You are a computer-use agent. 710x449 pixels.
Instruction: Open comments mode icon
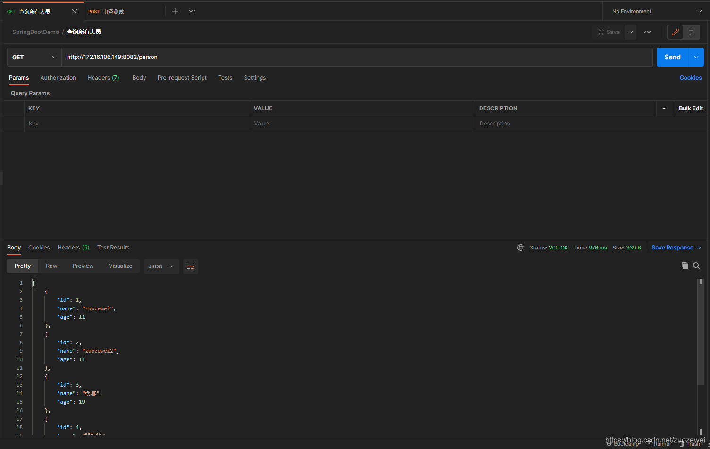point(691,32)
